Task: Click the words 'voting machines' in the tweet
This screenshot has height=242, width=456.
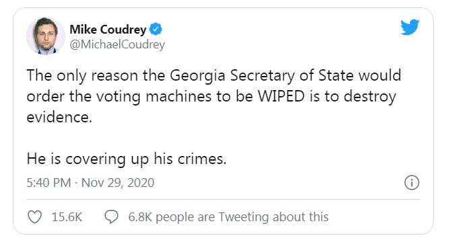Action: click(154, 96)
